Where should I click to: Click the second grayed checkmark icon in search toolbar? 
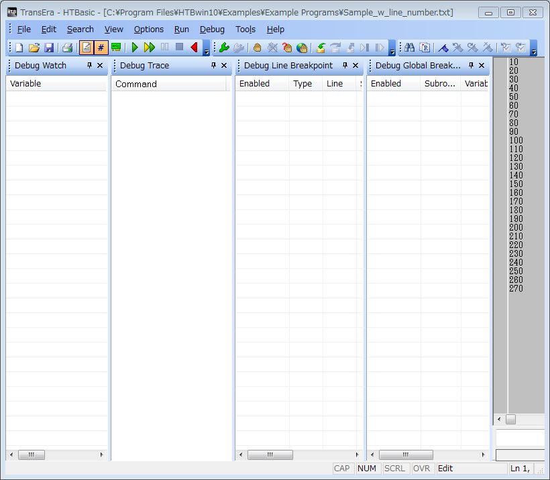(x=521, y=48)
